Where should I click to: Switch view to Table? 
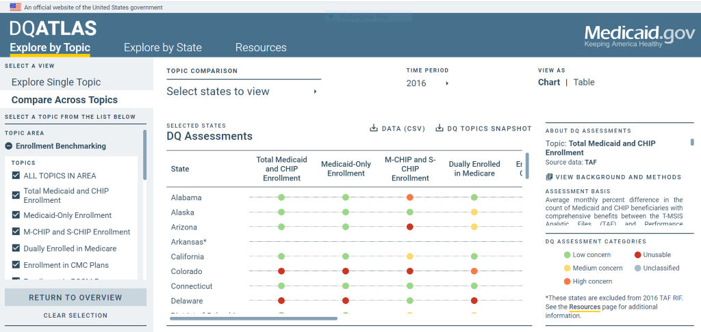click(584, 82)
